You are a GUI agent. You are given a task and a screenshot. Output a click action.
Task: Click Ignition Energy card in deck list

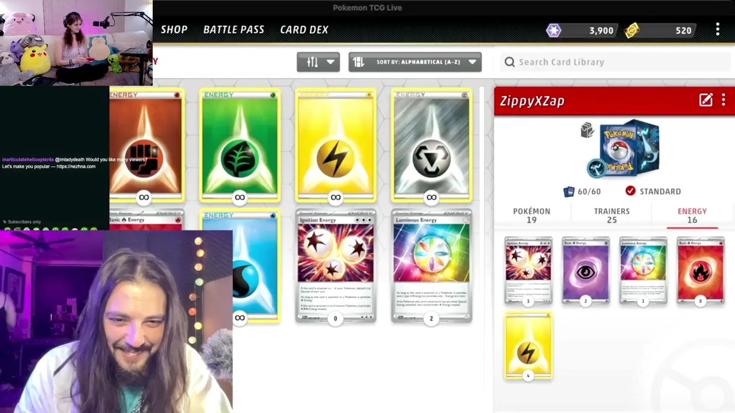pyautogui.click(x=528, y=270)
